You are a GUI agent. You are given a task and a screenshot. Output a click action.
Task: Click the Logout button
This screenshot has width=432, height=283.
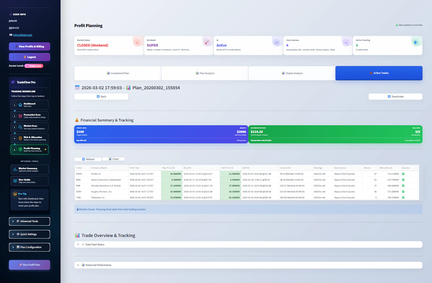(x=29, y=57)
